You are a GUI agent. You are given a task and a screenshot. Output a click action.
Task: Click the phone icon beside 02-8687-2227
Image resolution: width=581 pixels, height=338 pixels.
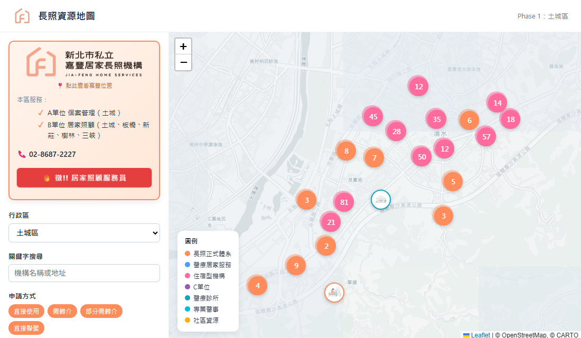tap(22, 154)
